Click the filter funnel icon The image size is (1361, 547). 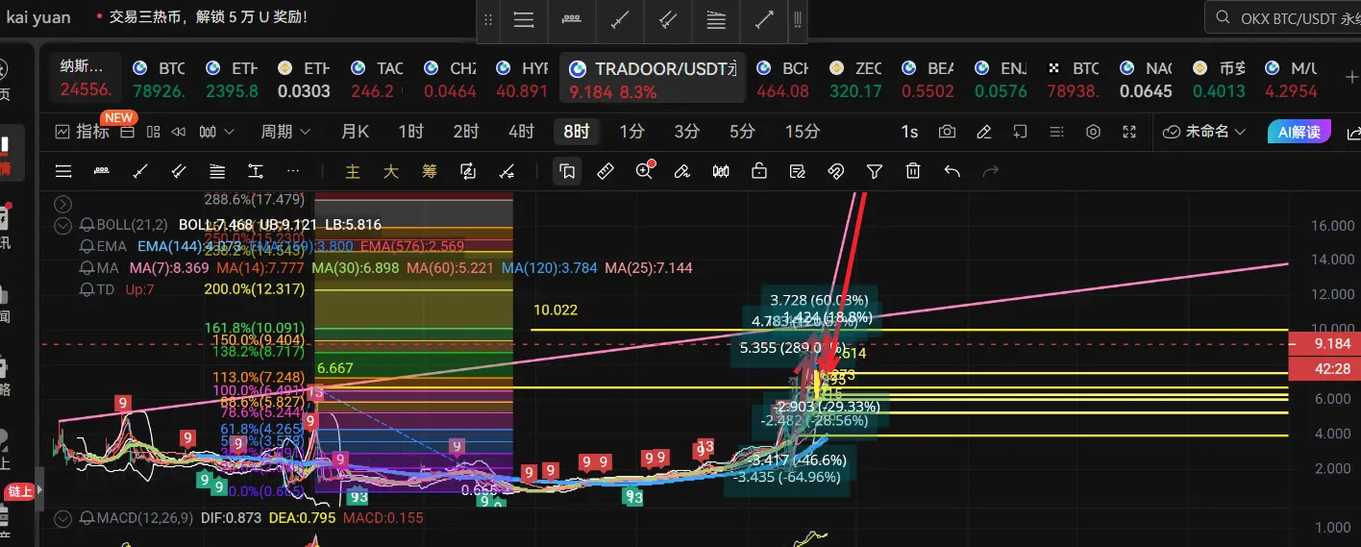pos(875,171)
